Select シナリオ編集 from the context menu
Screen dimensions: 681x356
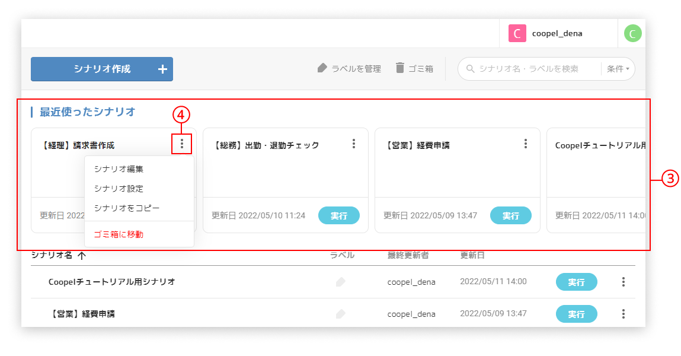point(139,169)
